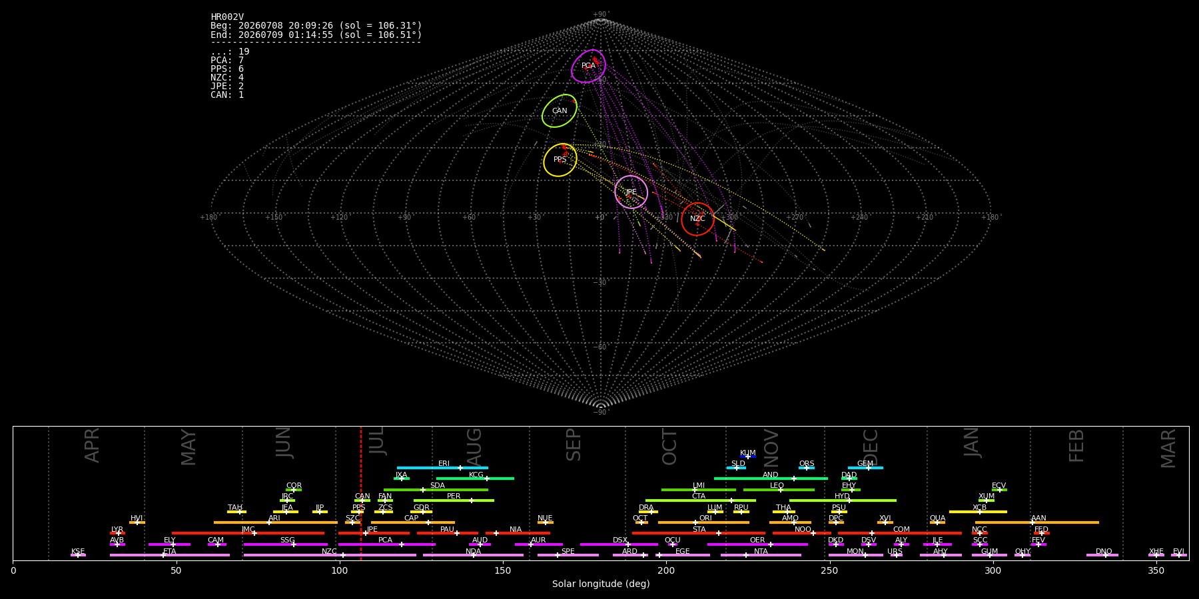
Task: Click the HYD shower bar
Action: pyautogui.click(x=843, y=500)
